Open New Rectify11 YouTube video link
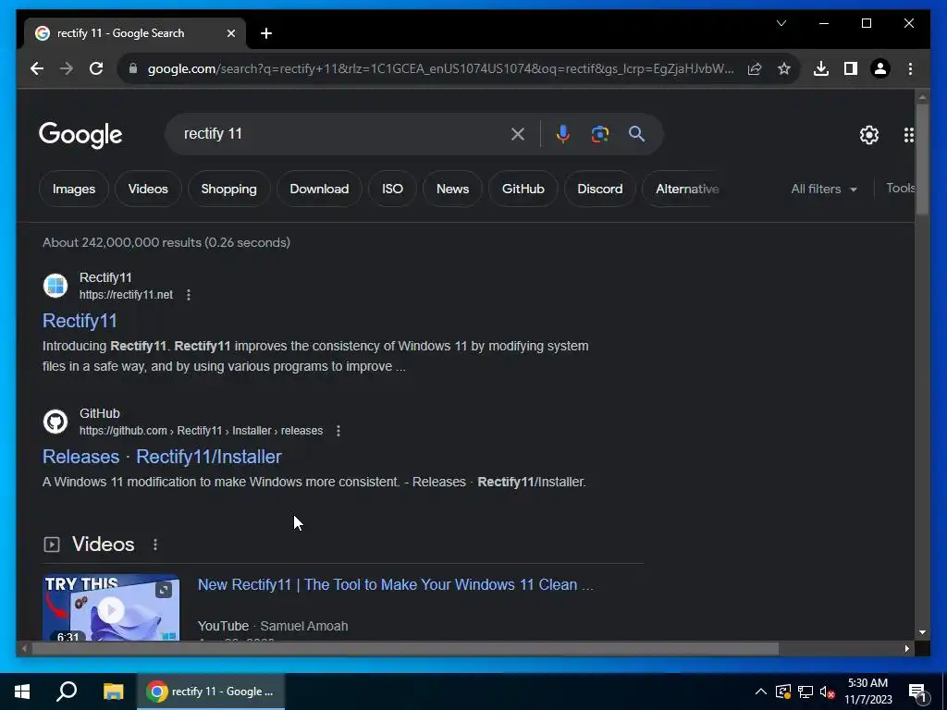This screenshot has width=947, height=710. tap(396, 585)
